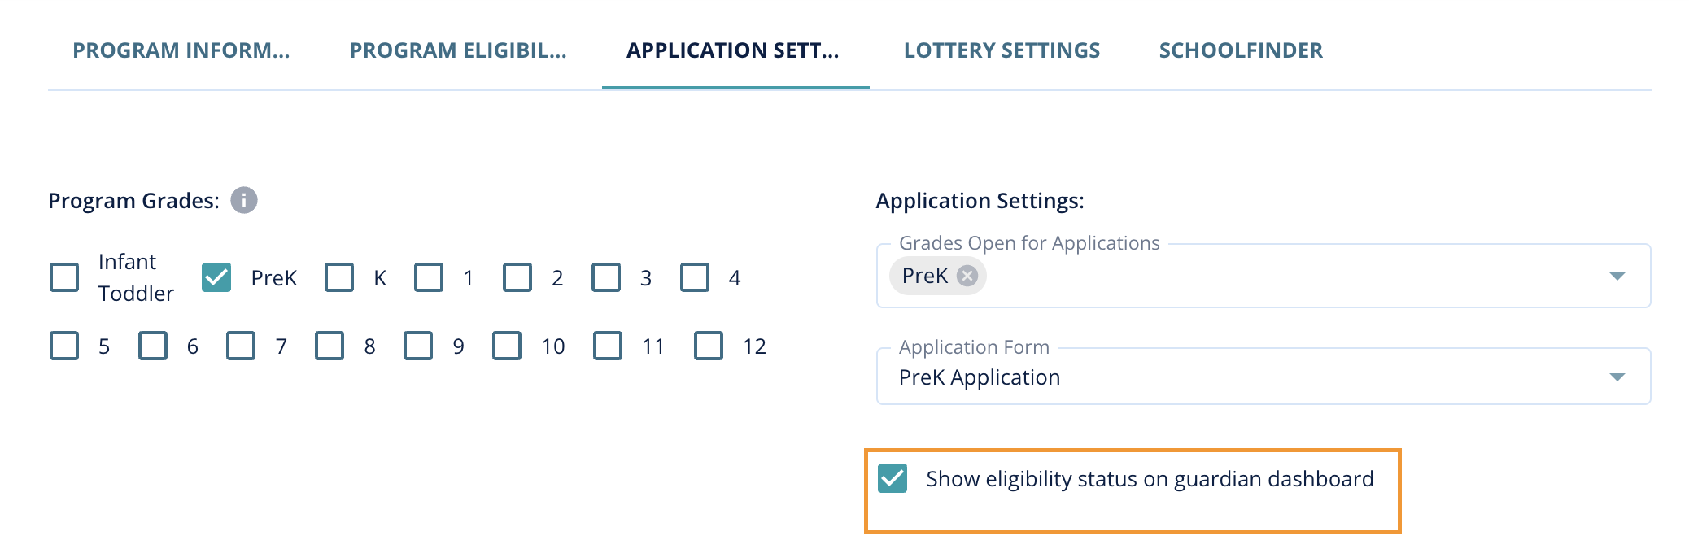1689x553 pixels.
Task: Tick the grade 3 checkbox
Action: pyautogui.click(x=606, y=277)
